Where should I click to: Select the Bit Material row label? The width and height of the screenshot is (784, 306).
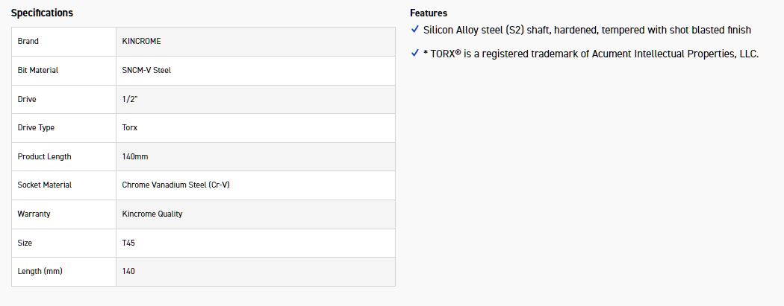(38, 71)
